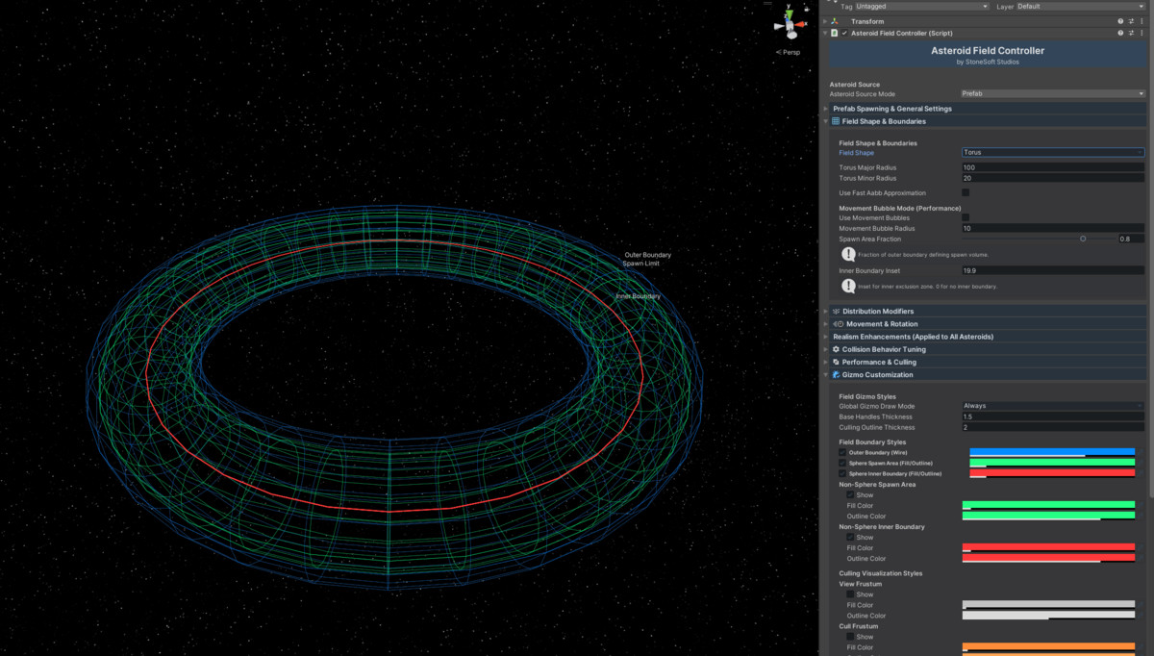1154x656 pixels.
Task: Open Transform component three-dot menu
Action: click(x=1142, y=21)
